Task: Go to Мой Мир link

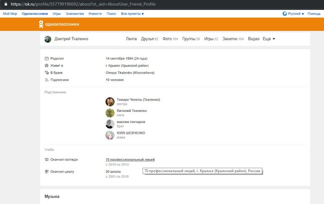Action: point(10,13)
